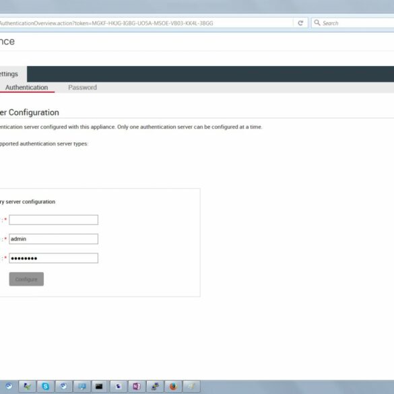Switch to the Password tab
Image resolution: width=394 pixels, height=394 pixels.
[82, 88]
